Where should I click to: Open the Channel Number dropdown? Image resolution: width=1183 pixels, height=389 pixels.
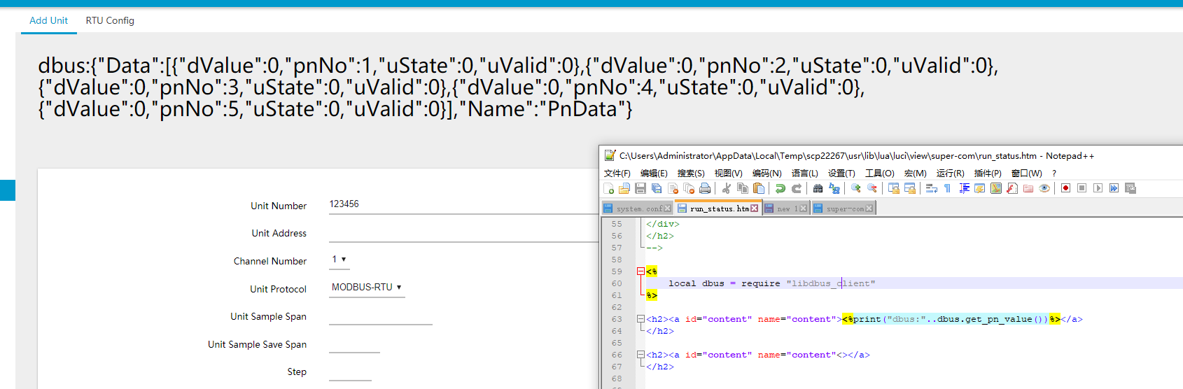pyautogui.click(x=339, y=260)
